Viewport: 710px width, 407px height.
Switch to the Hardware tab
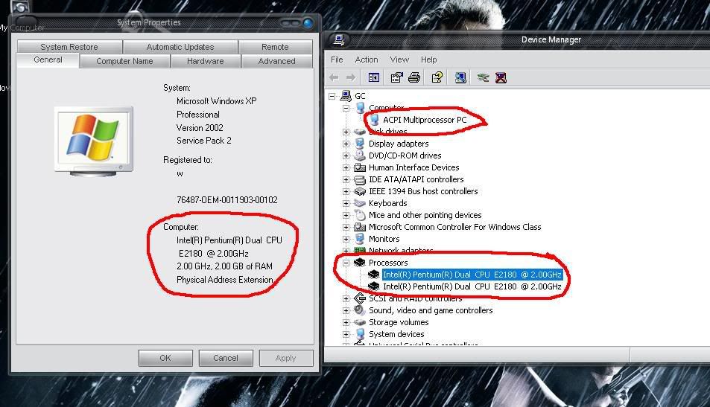point(205,61)
